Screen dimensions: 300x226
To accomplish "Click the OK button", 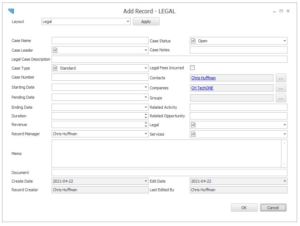I will click(x=244, y=208).
